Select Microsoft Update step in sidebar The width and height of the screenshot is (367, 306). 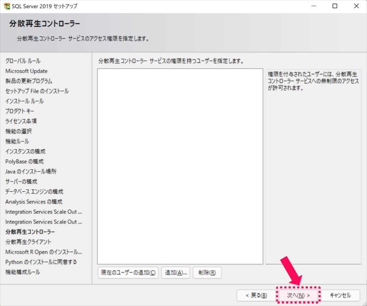[x=27, y=71]
